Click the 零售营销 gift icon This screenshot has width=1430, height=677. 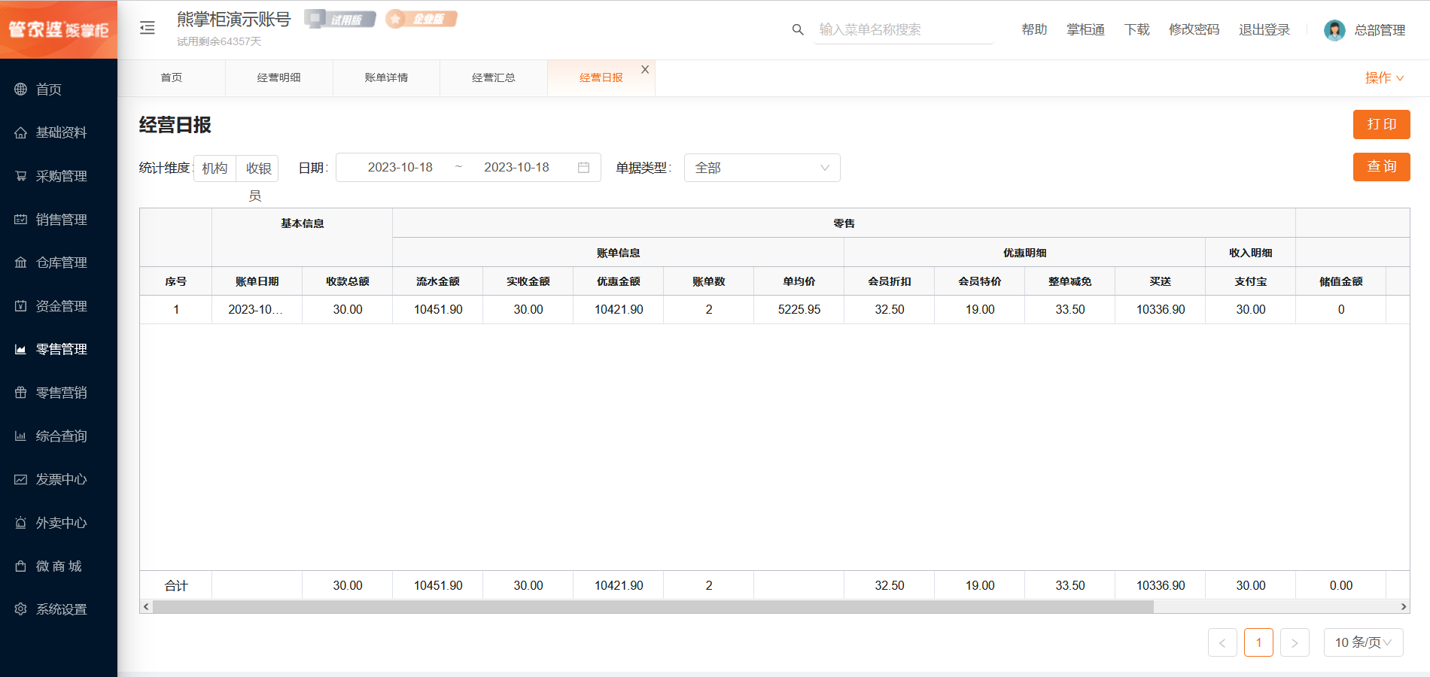click(x=20, y=393)
